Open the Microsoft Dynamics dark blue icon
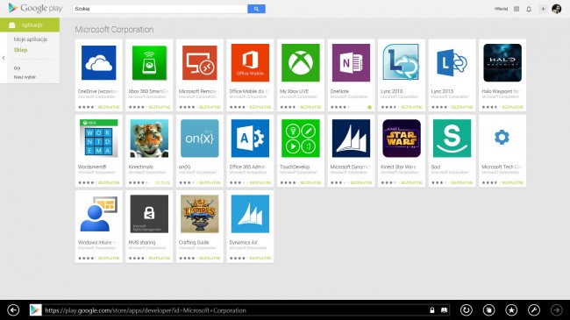Screen dimensions: 570x320 (x=351, y=139)
